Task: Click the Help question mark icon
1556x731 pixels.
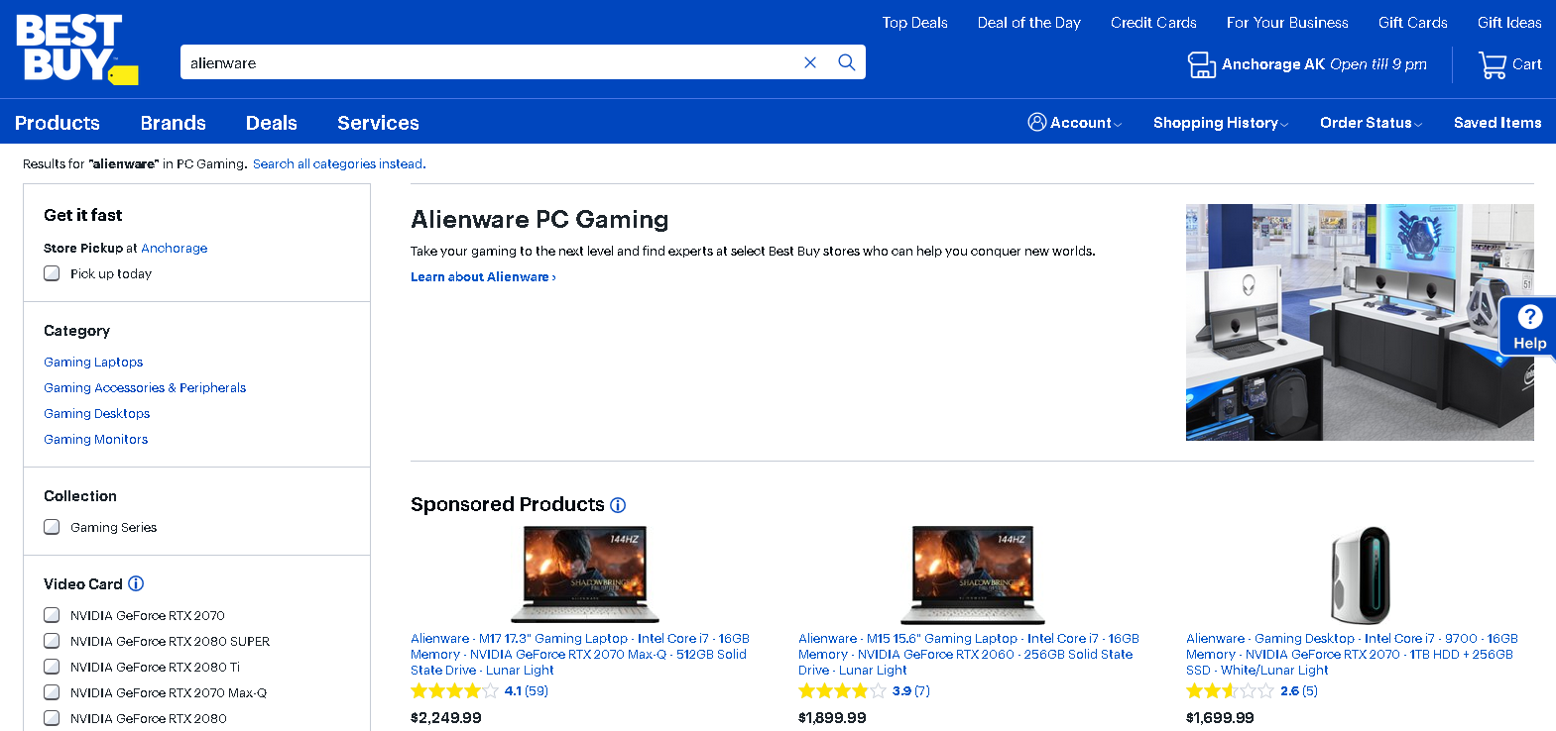Action: [1529, 318]
